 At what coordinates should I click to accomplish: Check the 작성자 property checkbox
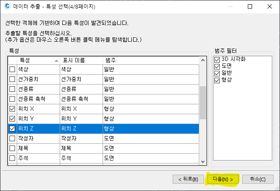coord(12,138)
